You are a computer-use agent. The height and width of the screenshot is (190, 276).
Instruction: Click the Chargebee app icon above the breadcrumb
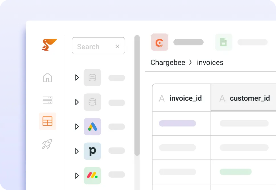click(x=160, y=42)
